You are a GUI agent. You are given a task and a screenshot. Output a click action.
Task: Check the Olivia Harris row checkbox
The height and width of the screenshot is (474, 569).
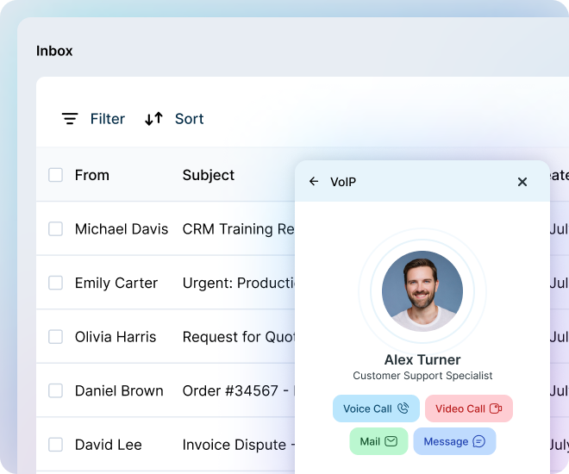pyautogui.click(x=55, y=337)
